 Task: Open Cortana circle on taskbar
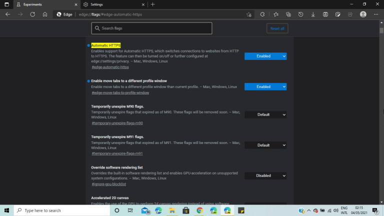pyautogui.click(x=117, y=210)
